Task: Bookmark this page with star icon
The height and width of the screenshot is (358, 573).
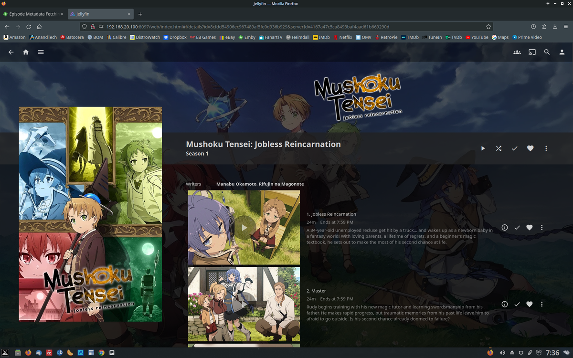Action: coord(488,27)
